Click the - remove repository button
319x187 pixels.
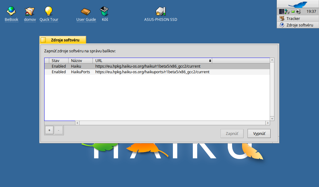[59, 130]
